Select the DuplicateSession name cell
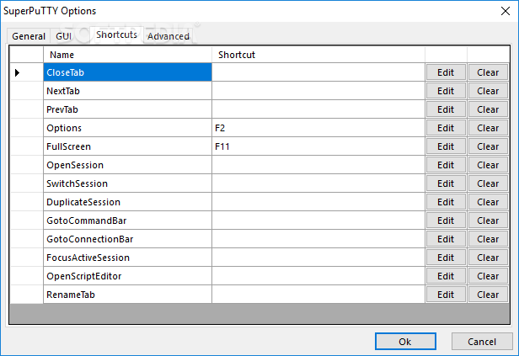 [x=127, y=202]
